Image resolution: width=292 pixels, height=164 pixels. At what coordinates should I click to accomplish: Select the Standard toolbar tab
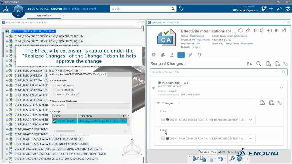204,152
